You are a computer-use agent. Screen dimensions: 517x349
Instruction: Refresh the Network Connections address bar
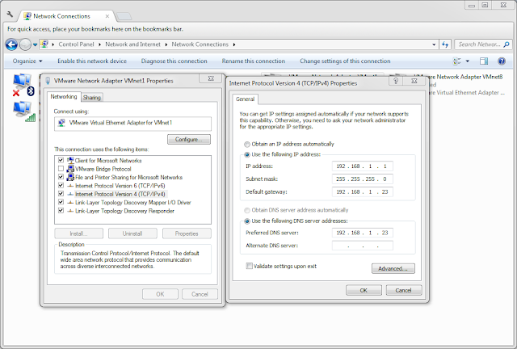[445, 44]
